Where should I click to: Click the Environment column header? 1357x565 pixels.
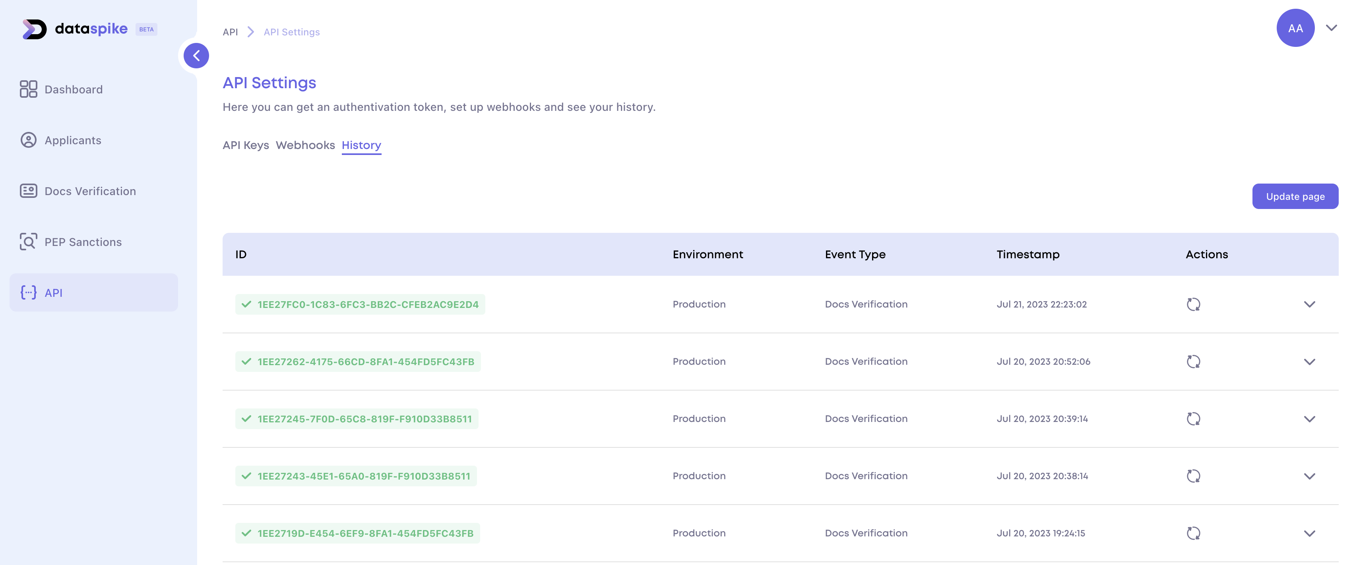click(x=708, y=255)
